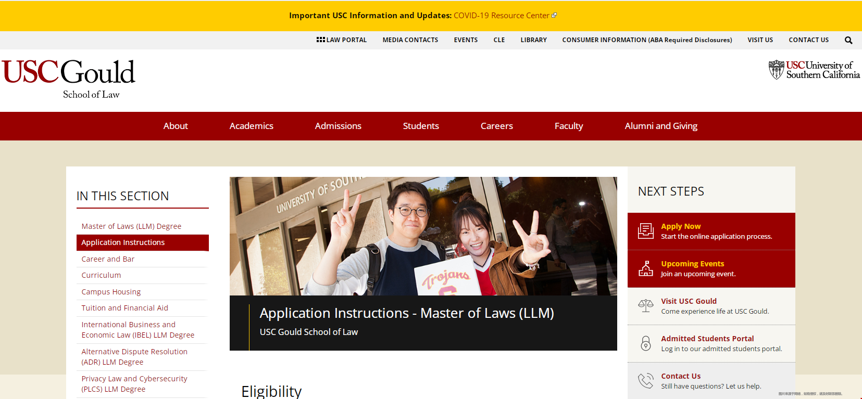Click the Apply Now title link
The width and height of the screenshot is (862, 399).
coord(681,226)
